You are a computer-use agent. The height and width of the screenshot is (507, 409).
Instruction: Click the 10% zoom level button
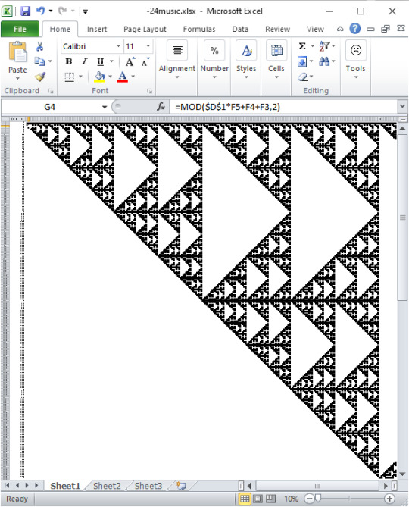291,499
